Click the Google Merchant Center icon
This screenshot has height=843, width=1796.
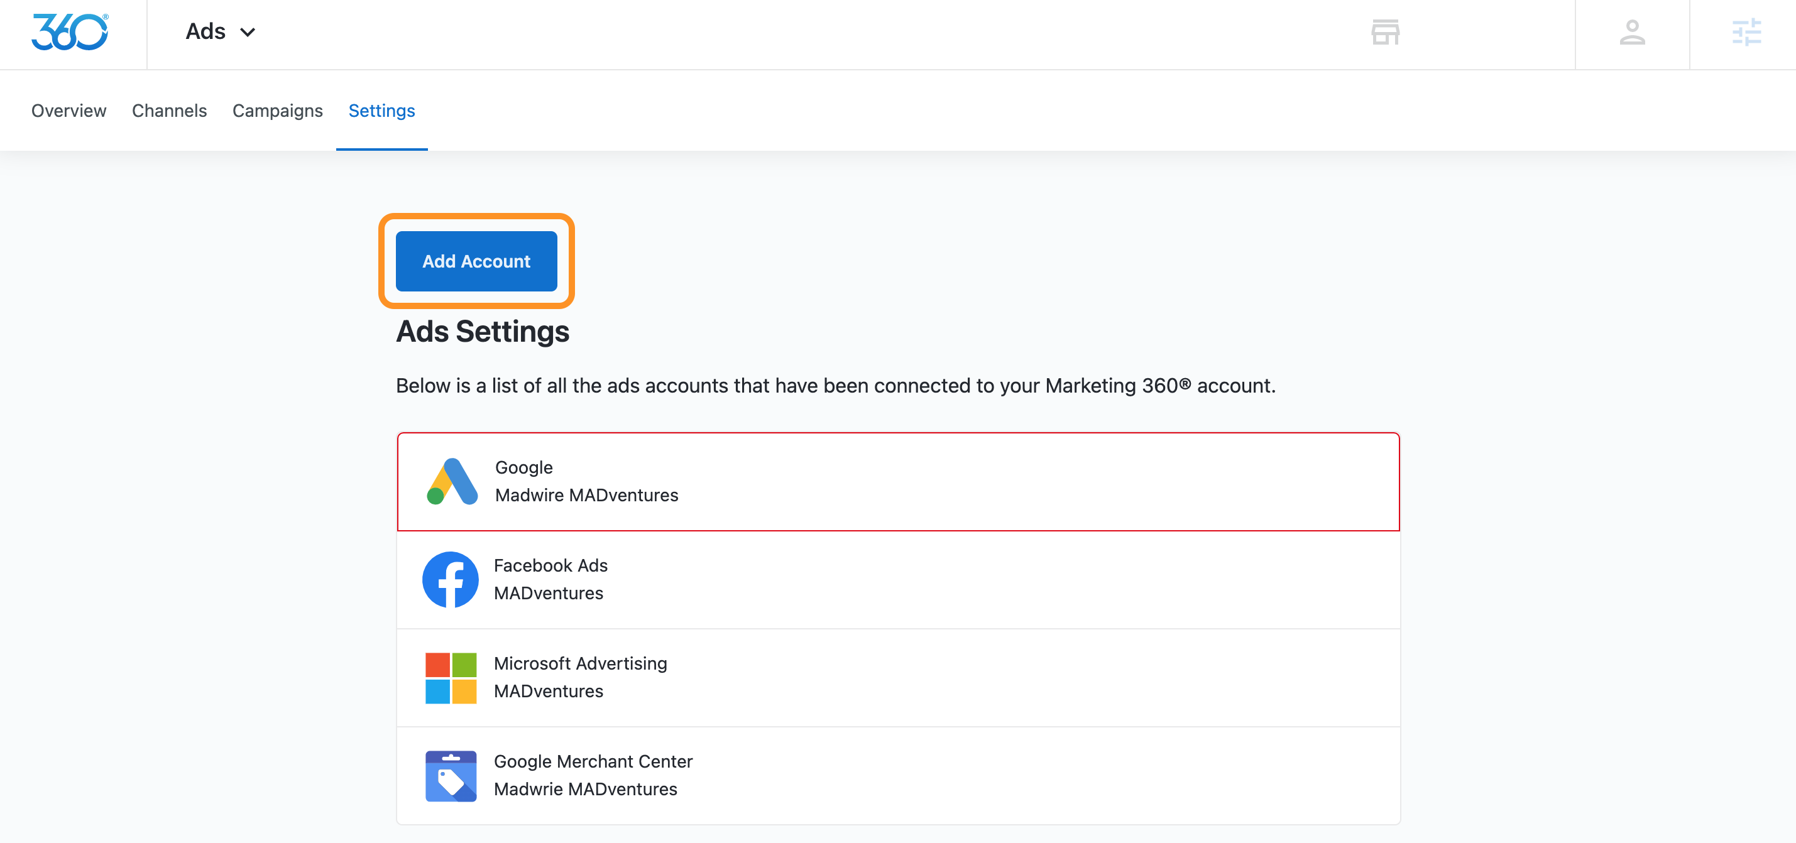(x=451, y=775)
